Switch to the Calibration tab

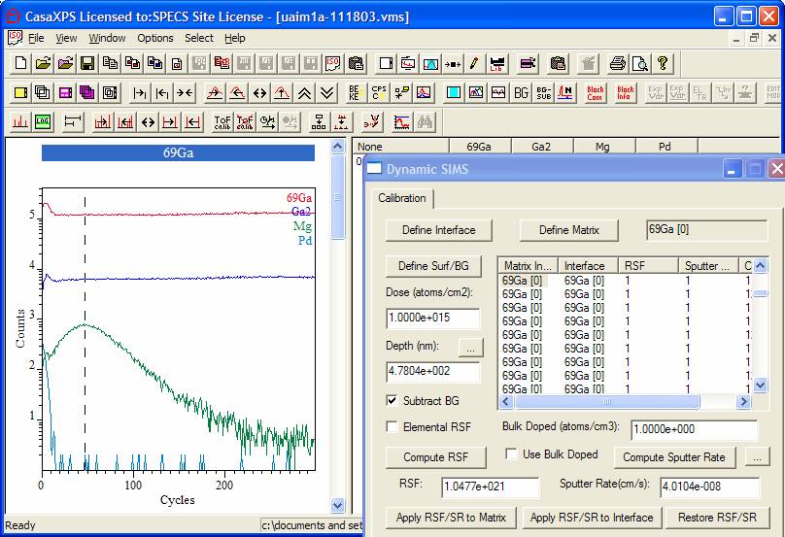402,198
